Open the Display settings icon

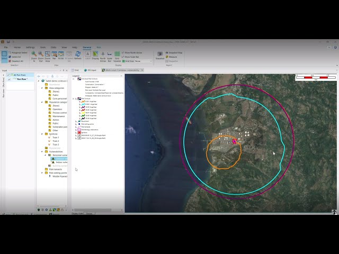pyautogui.click(x=95, y=56)
